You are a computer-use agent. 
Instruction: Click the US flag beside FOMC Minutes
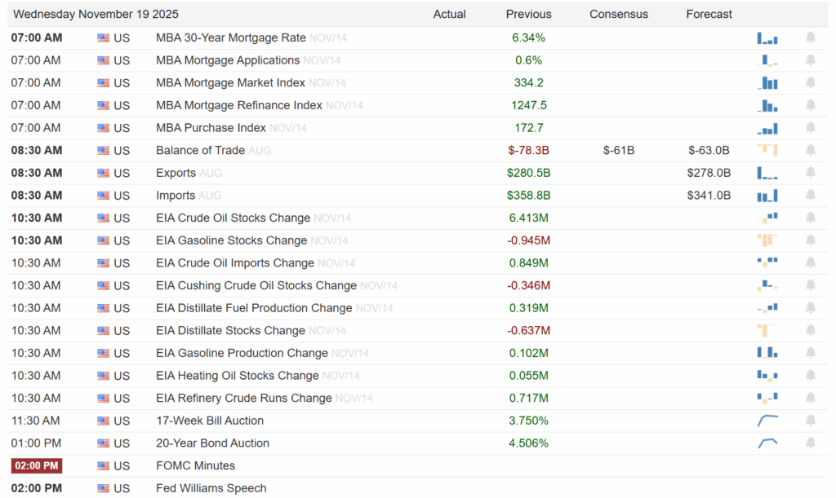coord(102,465)
